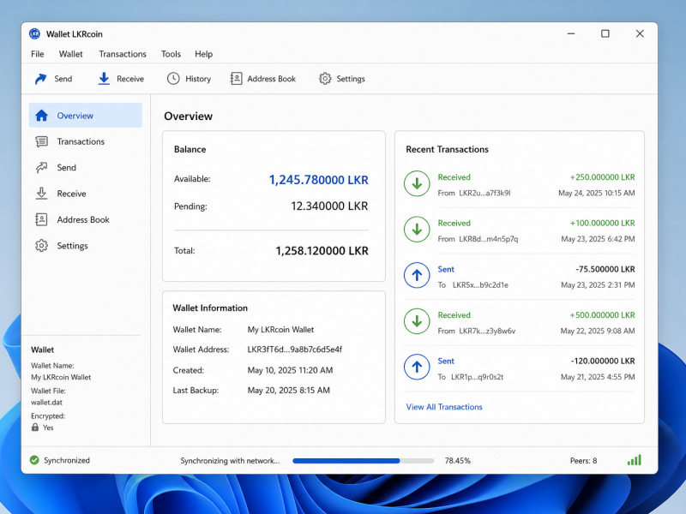This screenshot has height=514, width=686.
Task: Click the +250.000000 LKR amount
Action: pos(603,177)
